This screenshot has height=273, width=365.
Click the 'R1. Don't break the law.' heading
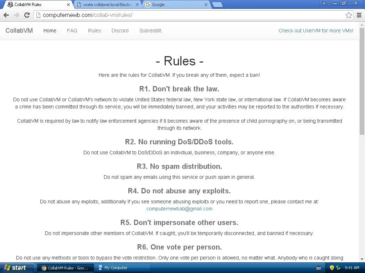179,89
